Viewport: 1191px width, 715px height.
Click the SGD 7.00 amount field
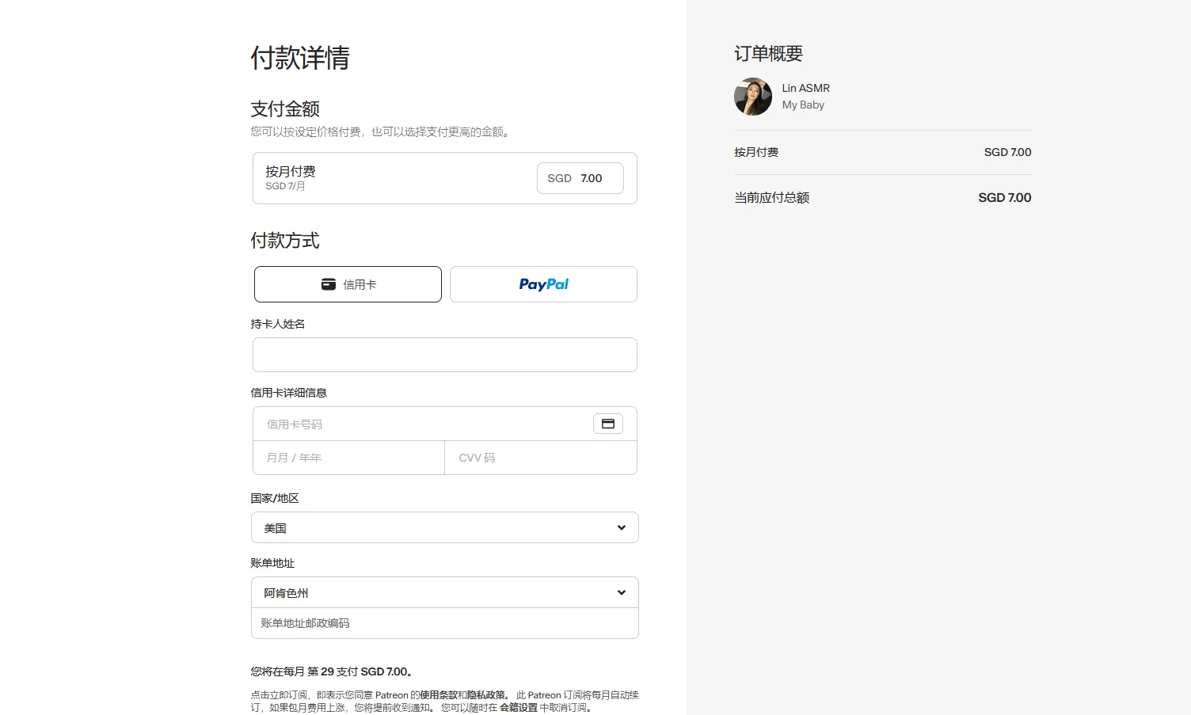point(580,177)
